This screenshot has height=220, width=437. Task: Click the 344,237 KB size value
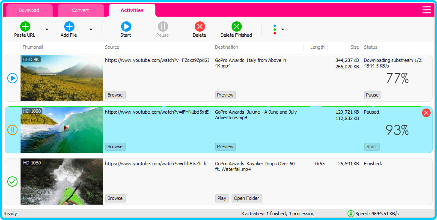coord(347,60)
